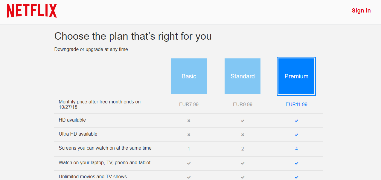
Task: Select the Standard plan tile
Action: (x=243, y=76)
